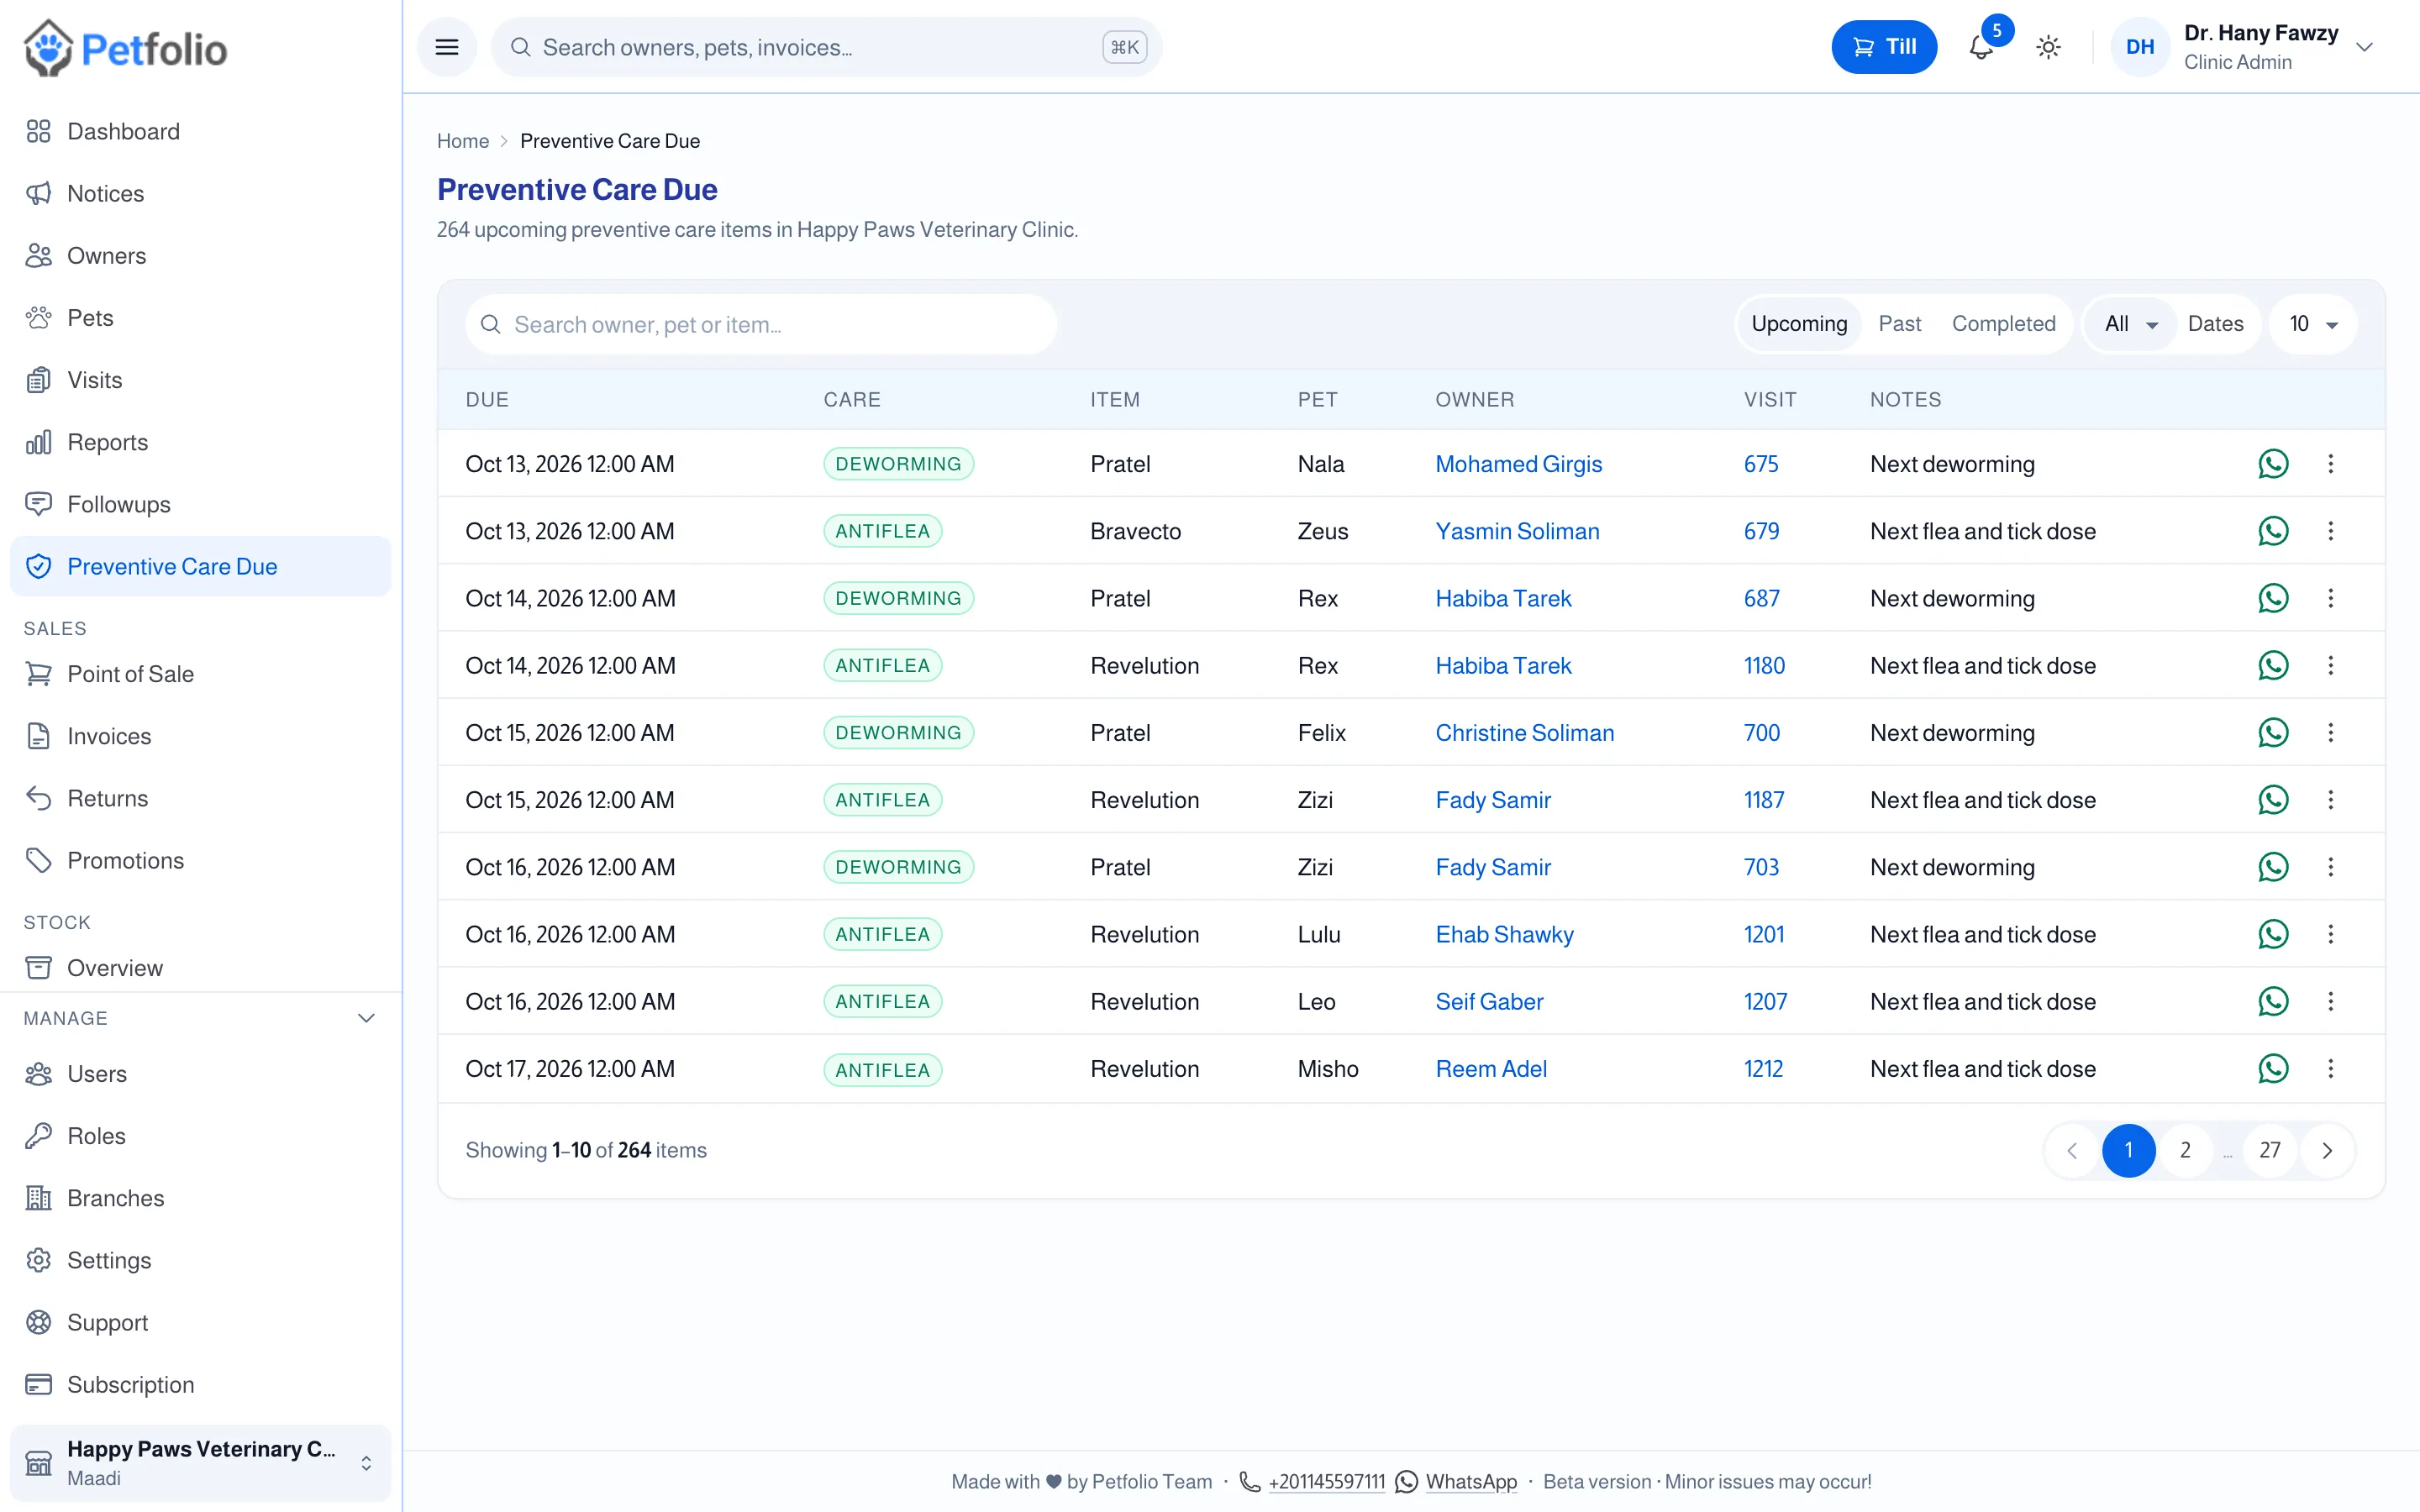Image resolution: width=2420 pixels, height=1512 pixels.
Task: Expand the Dr. Hany Fawzy user menu
Action: [2244, 47]
